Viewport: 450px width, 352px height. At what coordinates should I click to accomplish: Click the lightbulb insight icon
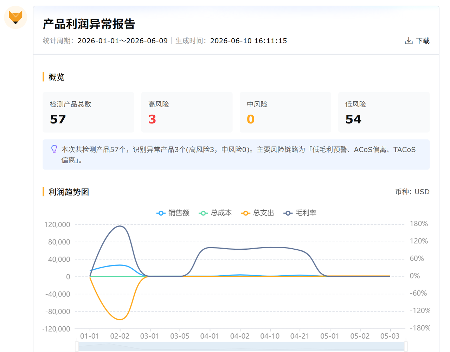[54, 149]
